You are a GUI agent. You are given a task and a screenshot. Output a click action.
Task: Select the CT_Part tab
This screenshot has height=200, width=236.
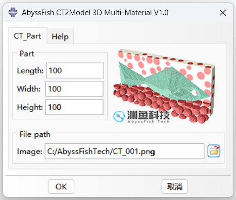(x=27, y=36)
